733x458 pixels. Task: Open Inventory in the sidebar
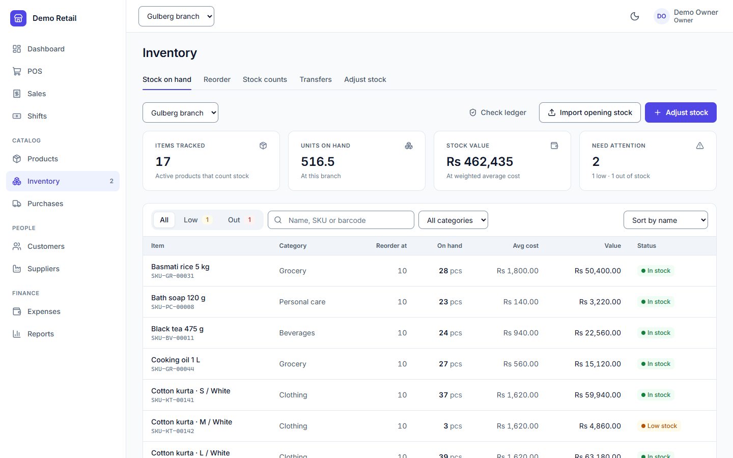point(63,181)
